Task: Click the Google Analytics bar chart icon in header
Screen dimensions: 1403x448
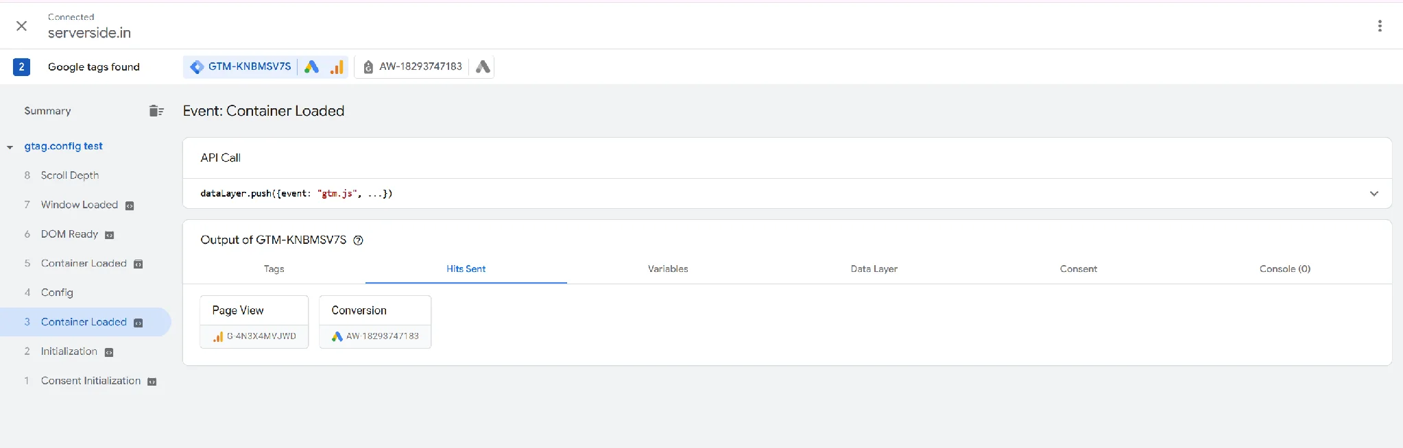Action: click(x=337, y=66)
